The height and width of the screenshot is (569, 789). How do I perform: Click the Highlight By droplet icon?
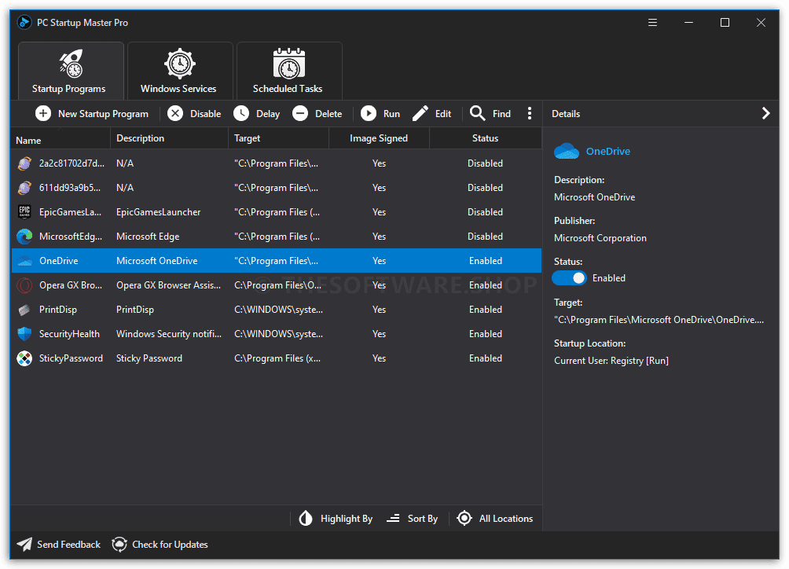306,519
